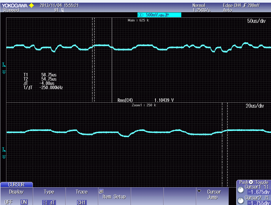Turn cursor Display OFF
Screen dimensions: 271x205
pyautogui.click(x=8, y=202)
